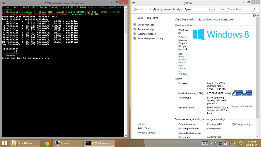Open Device Manager link
This screenshot has width=261, height=147.
click(x=146, y=24)
